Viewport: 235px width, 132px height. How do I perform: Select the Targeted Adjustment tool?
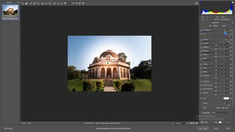(38, 3)
